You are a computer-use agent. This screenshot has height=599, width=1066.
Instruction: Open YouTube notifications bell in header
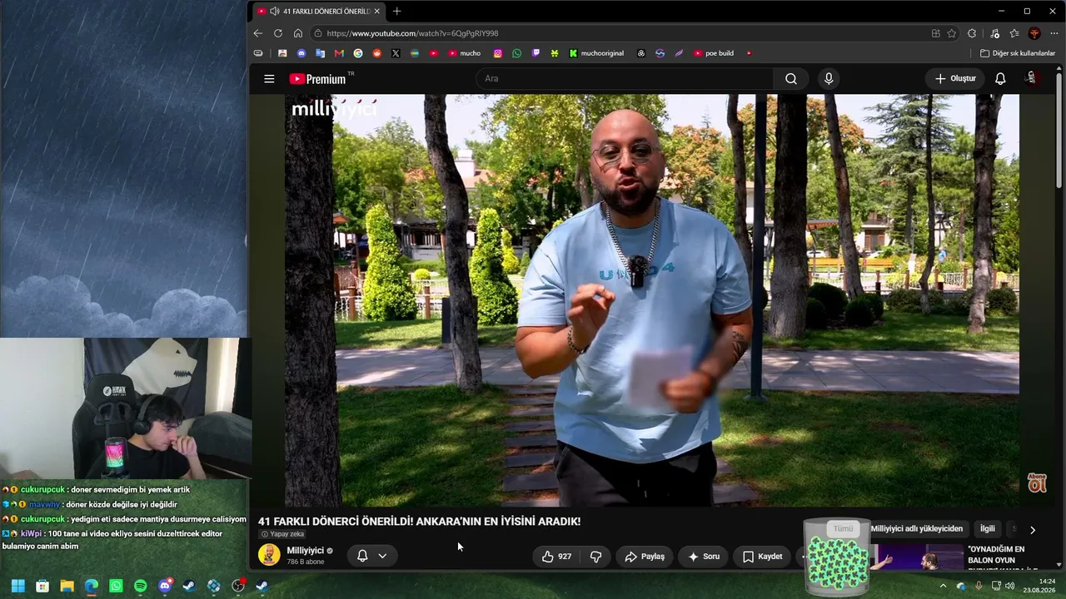tap(1000, 78)
